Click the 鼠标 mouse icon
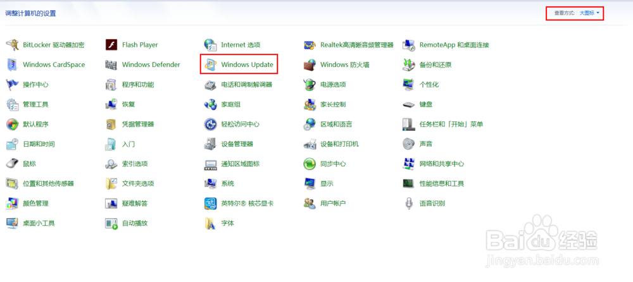Image resolution: width=633 pixels, height=282 pixels. pyautogui.click(x=13, y=164)
